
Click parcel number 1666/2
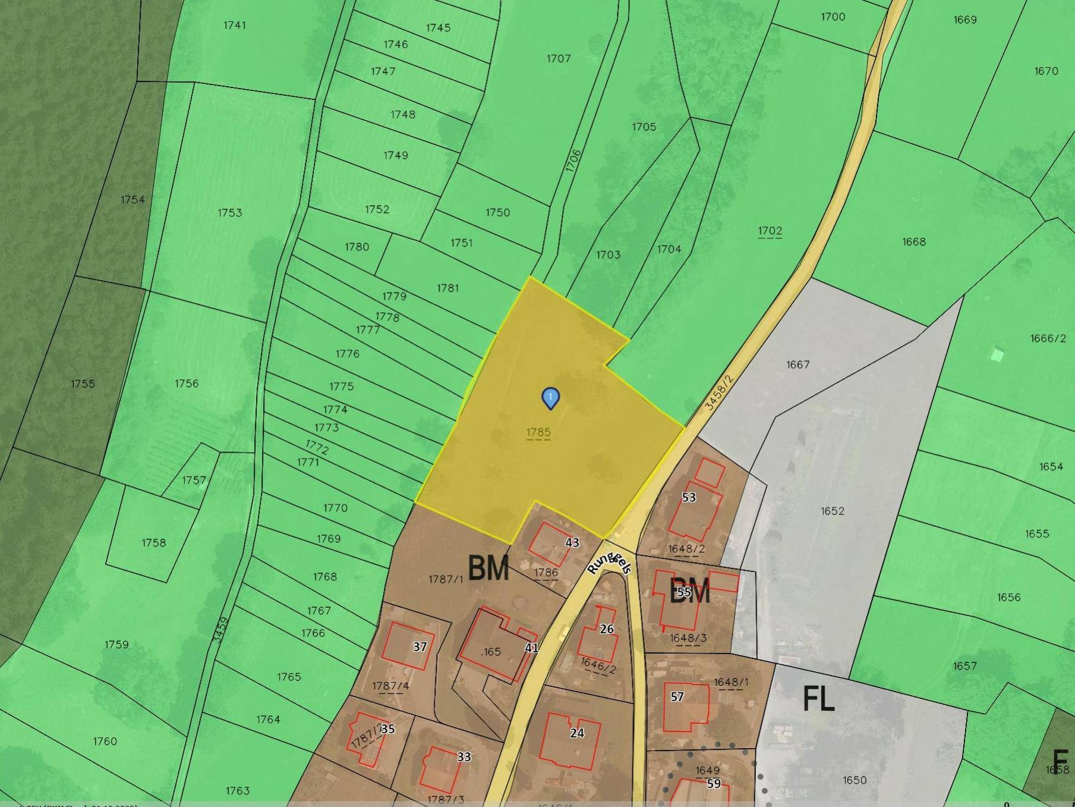point(1048,338)
